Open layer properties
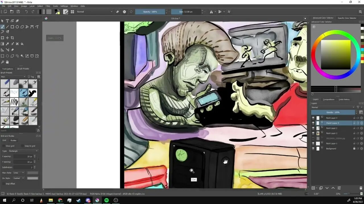This screenshot has height=204, width=364. pos(339,188)
